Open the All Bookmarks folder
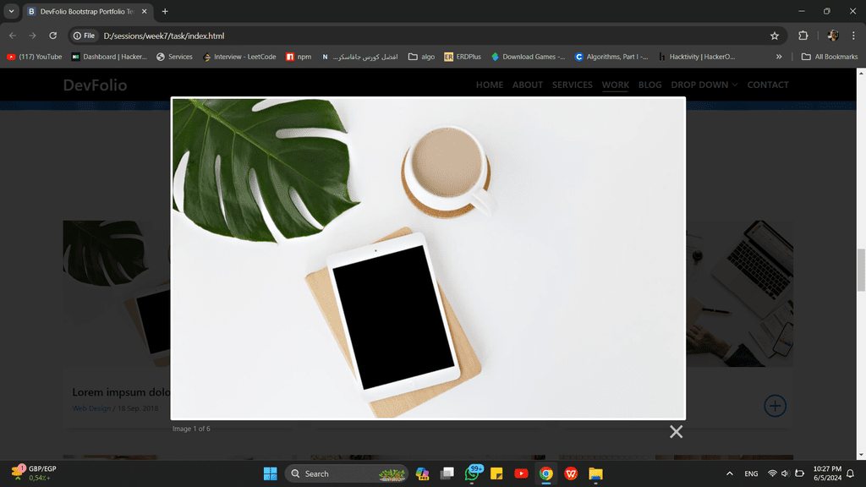The height and width of the screenshot is (487, 866). coord(829,57)
